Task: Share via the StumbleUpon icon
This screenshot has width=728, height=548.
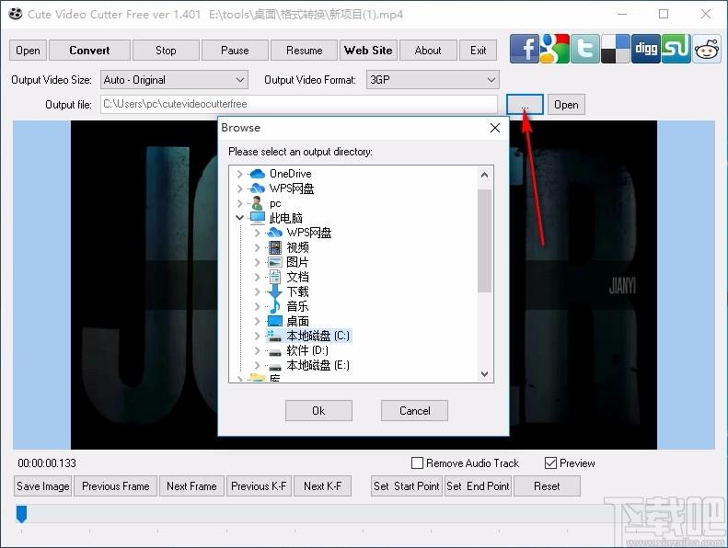Action: click(676, 49)
